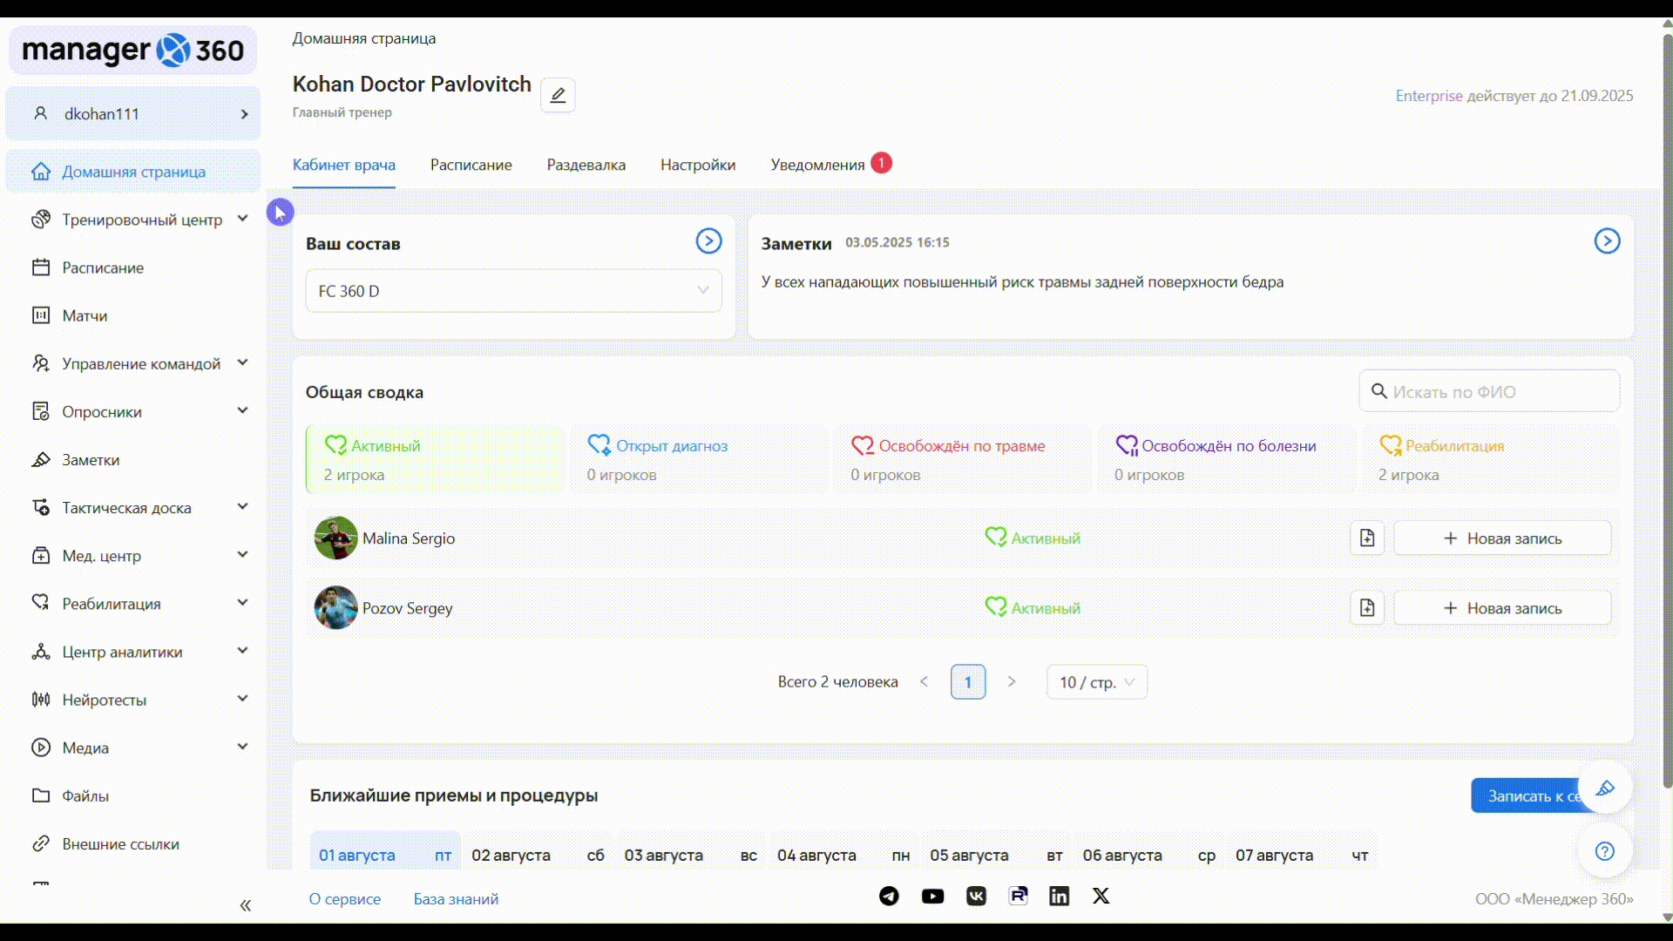Click the help question mark button

tap(1604, 851)
